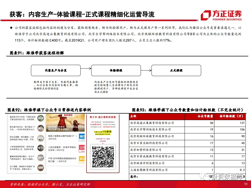Click the round 必读 icon
Viewport: 251px width, 188px height.
[41, 118]
